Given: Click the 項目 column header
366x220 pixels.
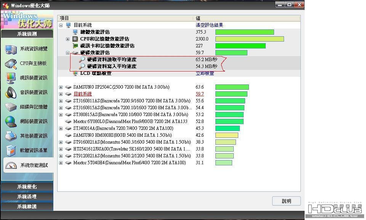Looking at the screenshot, I should (125, 18).
